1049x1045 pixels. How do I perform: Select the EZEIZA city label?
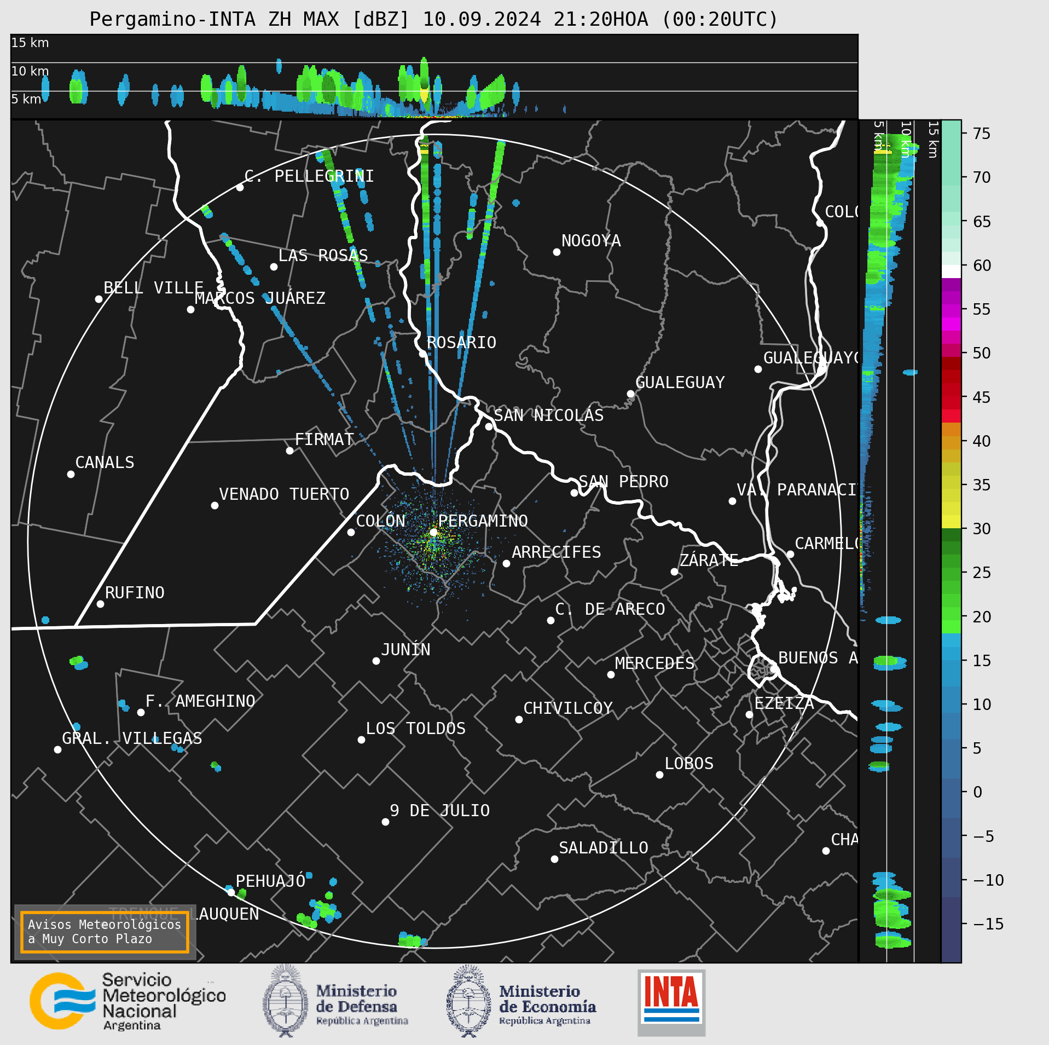pyautogui.click(x=784, y=703)
